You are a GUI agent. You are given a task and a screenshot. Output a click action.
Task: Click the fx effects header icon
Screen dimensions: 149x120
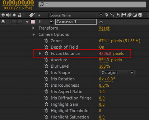[118, 15]
